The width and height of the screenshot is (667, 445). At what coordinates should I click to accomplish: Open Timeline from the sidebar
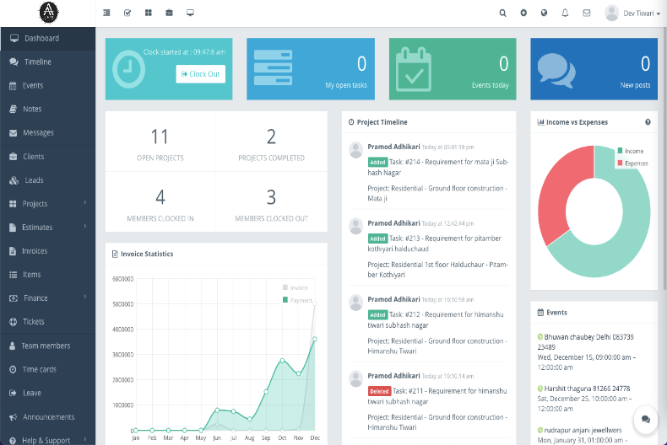coord(37,62)
